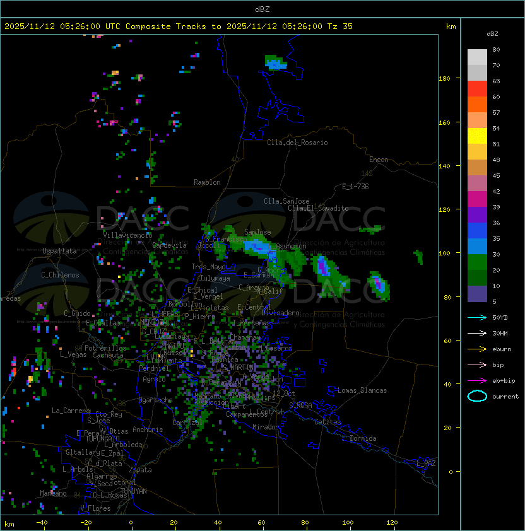
Task: Click the 'Asuncion' map label
Action: [x=291, y=246]
